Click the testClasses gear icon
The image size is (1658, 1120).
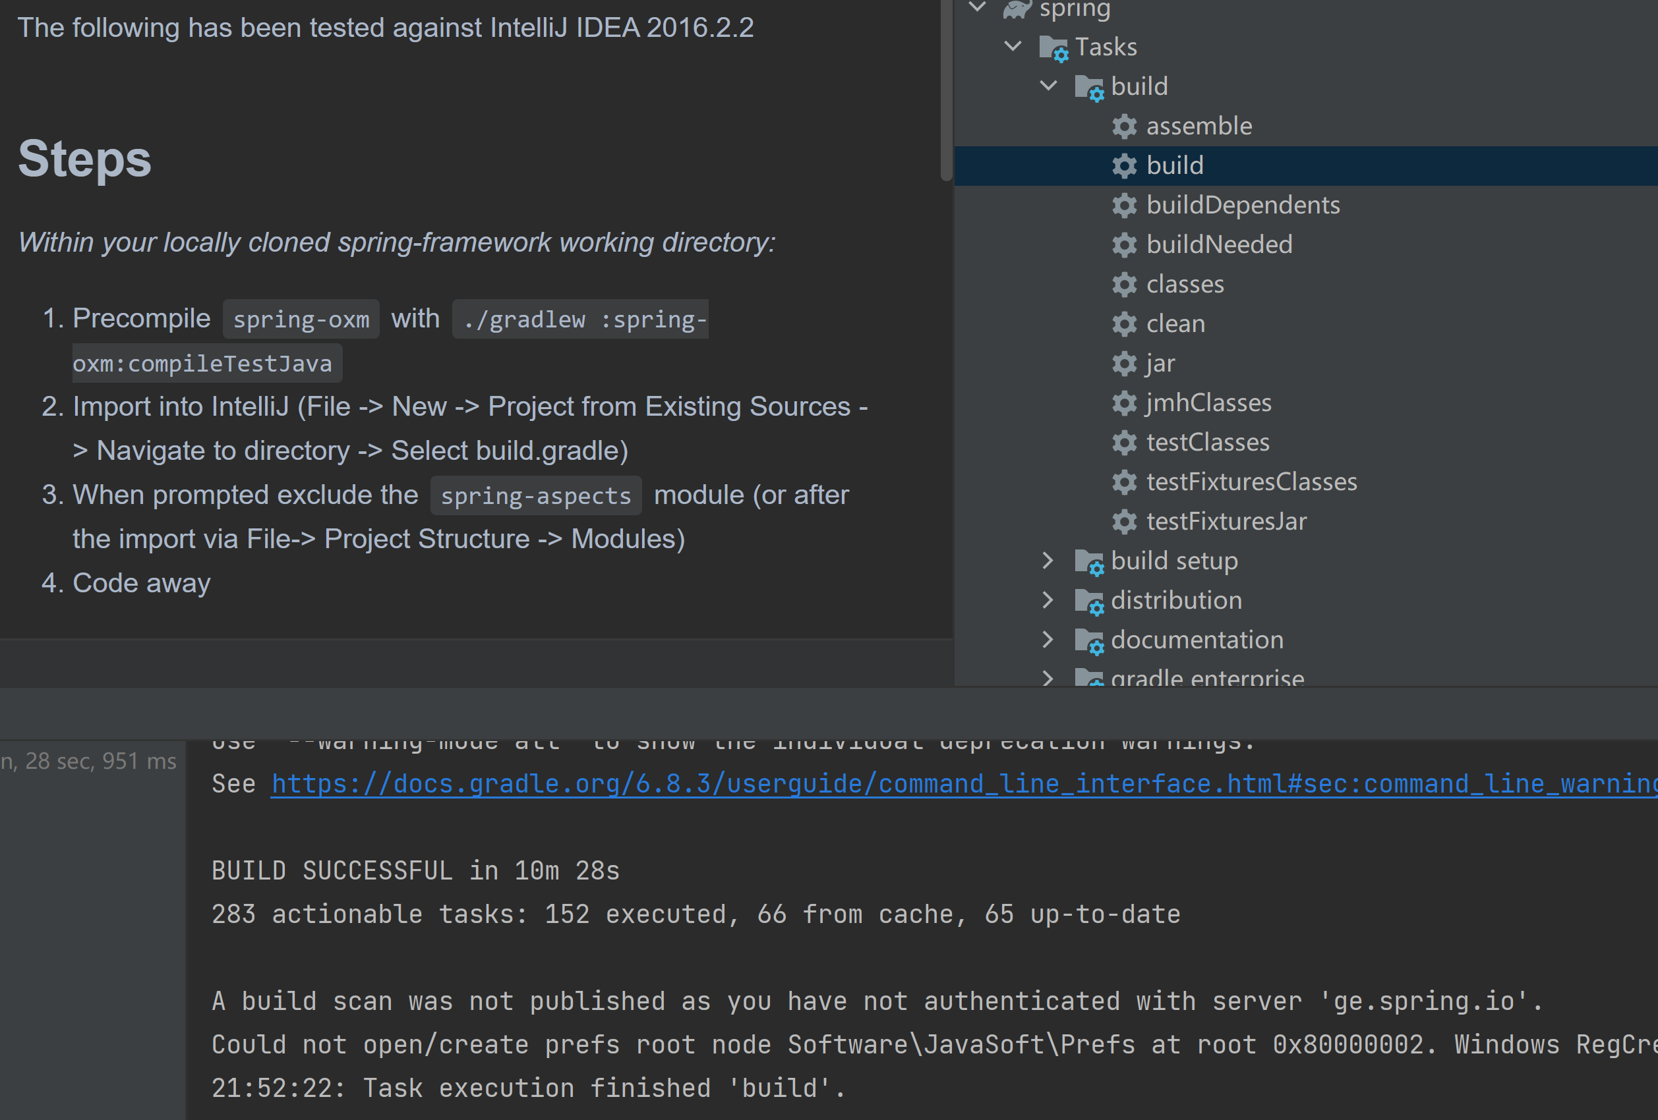1125,443
